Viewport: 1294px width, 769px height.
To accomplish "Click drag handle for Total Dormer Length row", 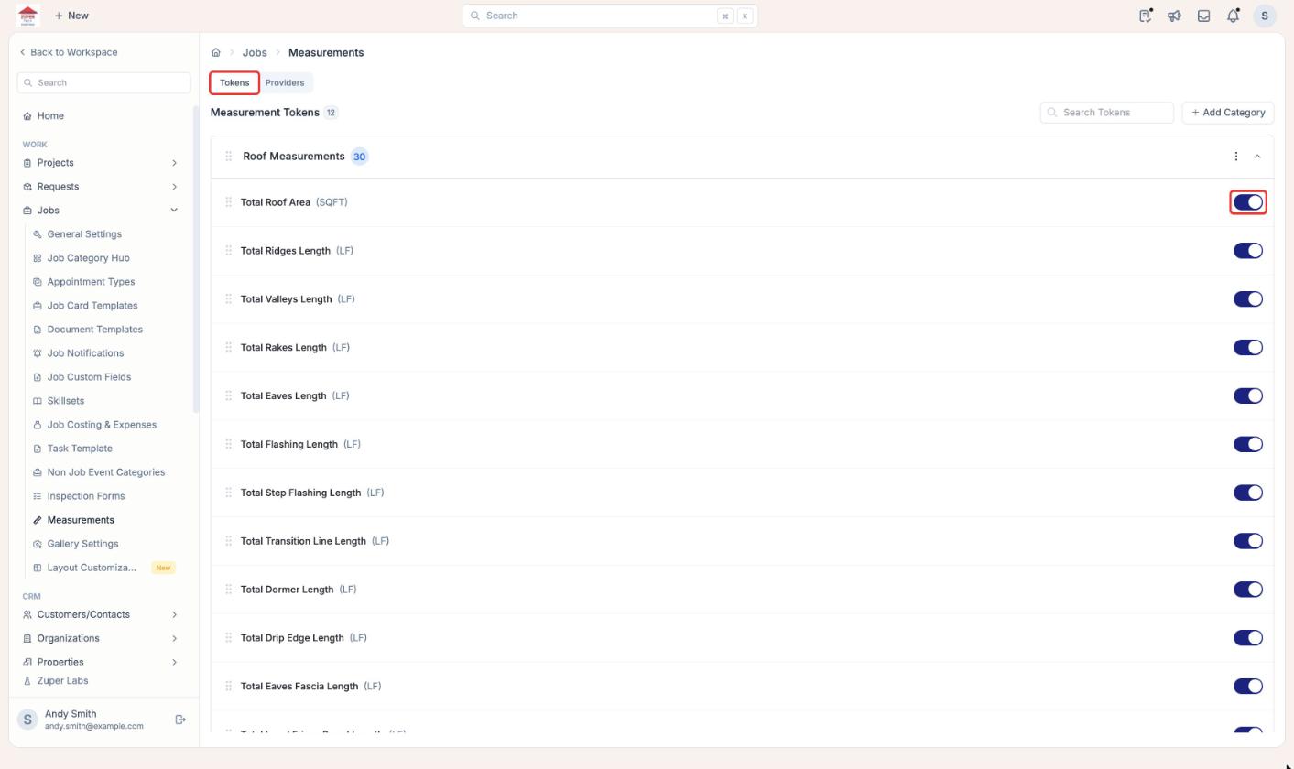I will pos(228,590).
